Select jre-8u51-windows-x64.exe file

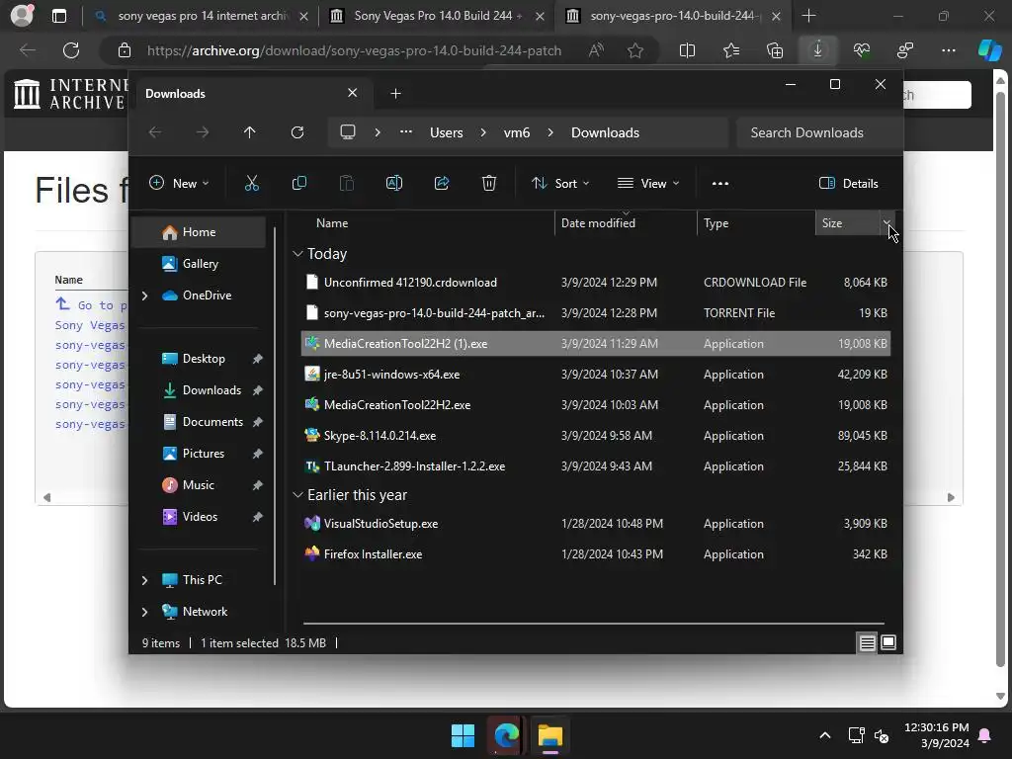(596, 375)
